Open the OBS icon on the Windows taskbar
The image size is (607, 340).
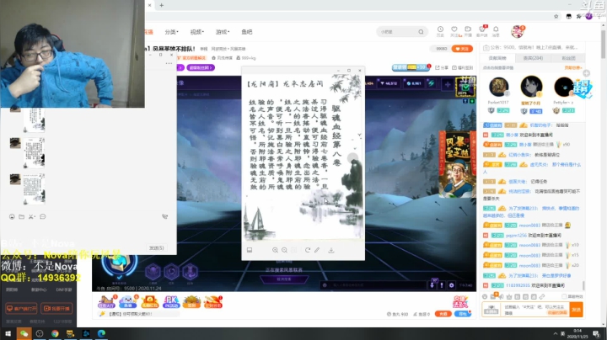(x=40, y=333)
